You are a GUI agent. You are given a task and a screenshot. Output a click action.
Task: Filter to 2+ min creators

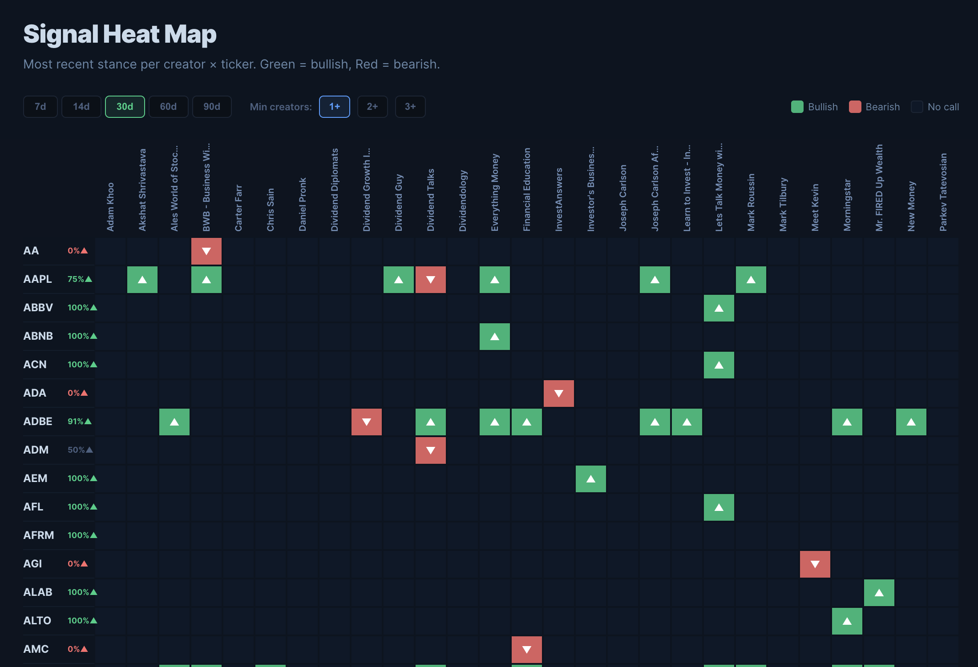(372, 107)
